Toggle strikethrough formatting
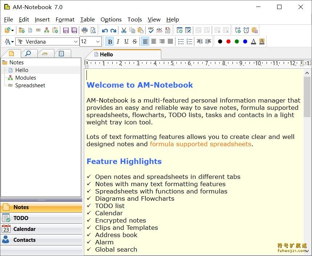This screenshot has height=256, width=312. click(135, 41)
